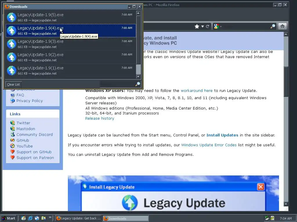Click the page scrollbar down arrow
The width and height of the screenshot is (297, 222).
click(286, 204)
